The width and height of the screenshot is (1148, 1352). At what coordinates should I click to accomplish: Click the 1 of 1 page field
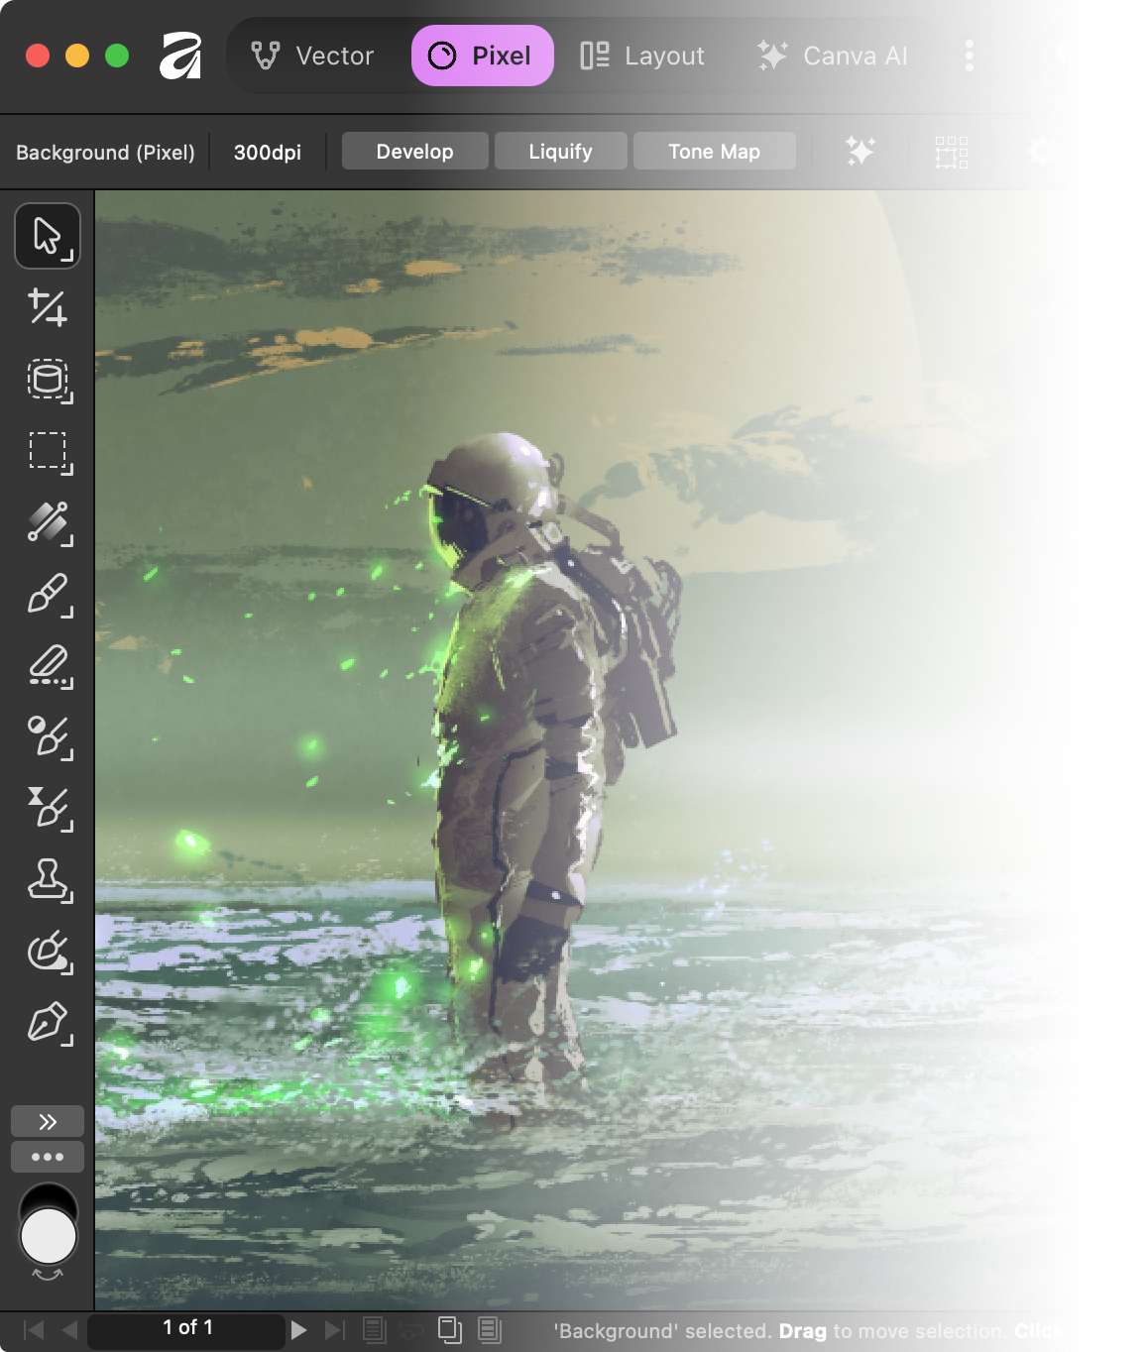(x=186, y=1328)
